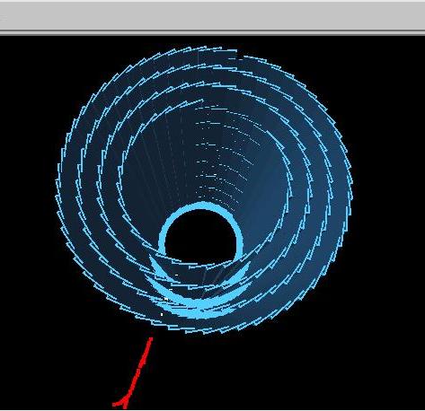Click the forked bottom end of red line
The width and height of the screenshot is (425, 411).
coord(120,404)
